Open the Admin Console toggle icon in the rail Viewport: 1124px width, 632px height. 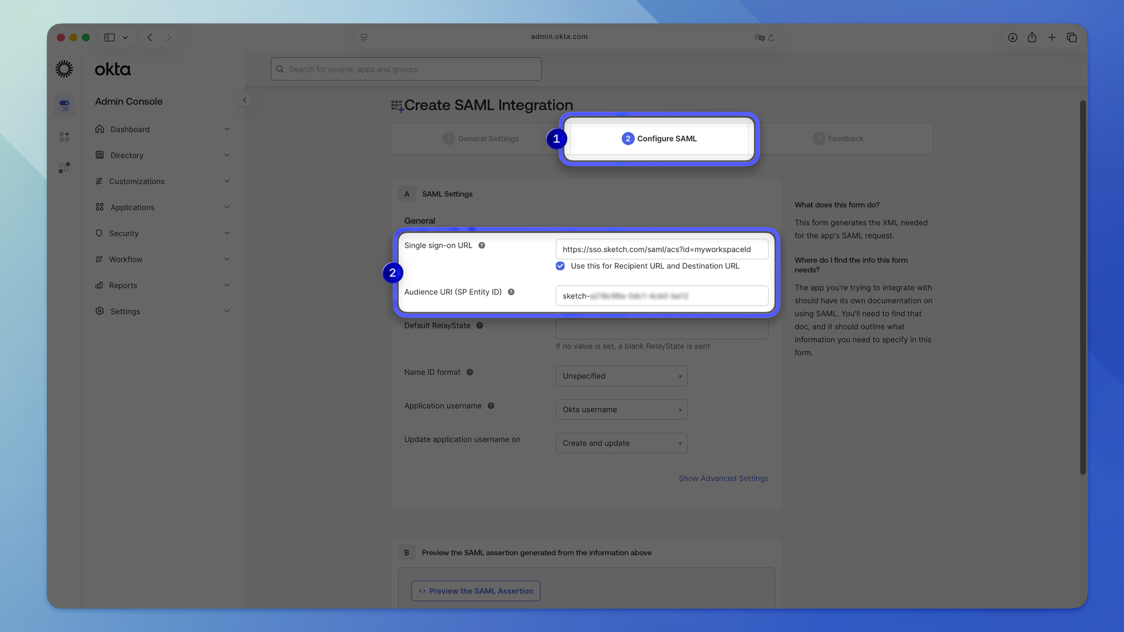64,106
